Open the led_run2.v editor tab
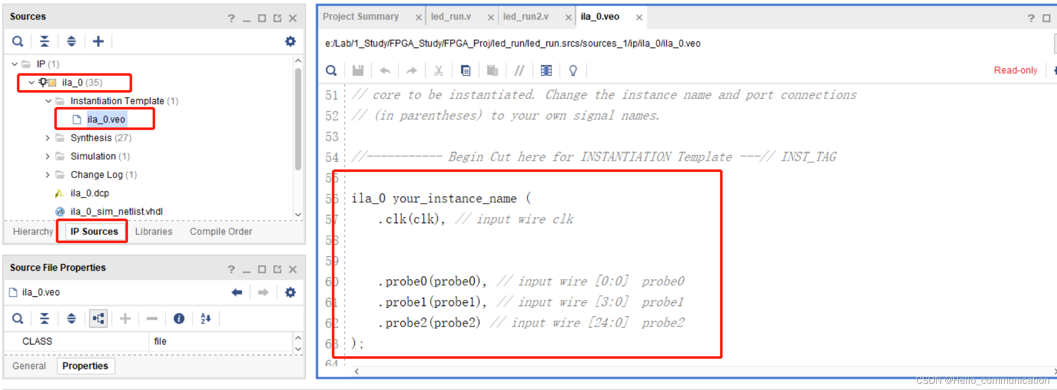 (x=525, y=16)
